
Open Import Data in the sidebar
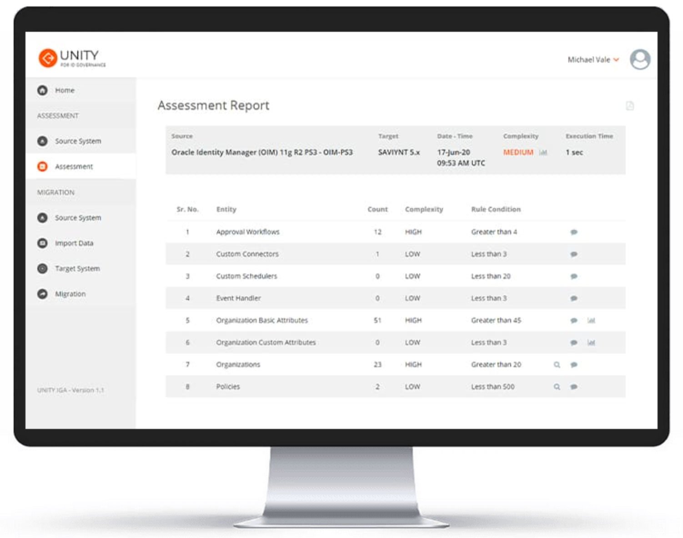coord(74,243)
